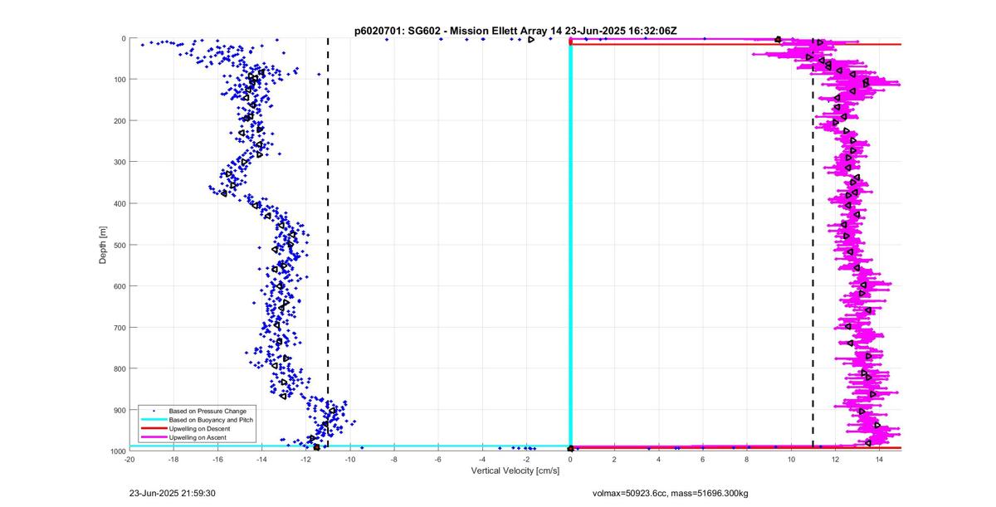Click the positive '6' velocity axis tick label
Image resolution: width=996 pixels, height=507 pixels.
coord(703,459)
